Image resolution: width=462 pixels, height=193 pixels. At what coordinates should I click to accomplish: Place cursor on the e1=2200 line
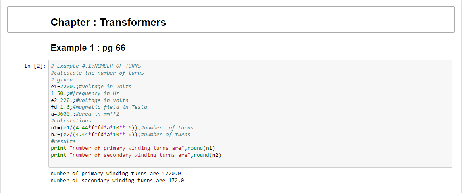click(91, 87)
